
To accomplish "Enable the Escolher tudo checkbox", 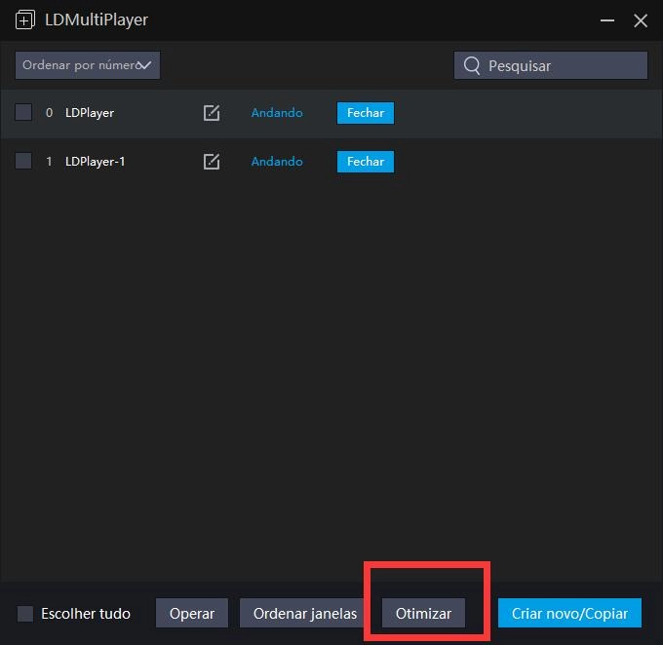I will coord(25,614).
